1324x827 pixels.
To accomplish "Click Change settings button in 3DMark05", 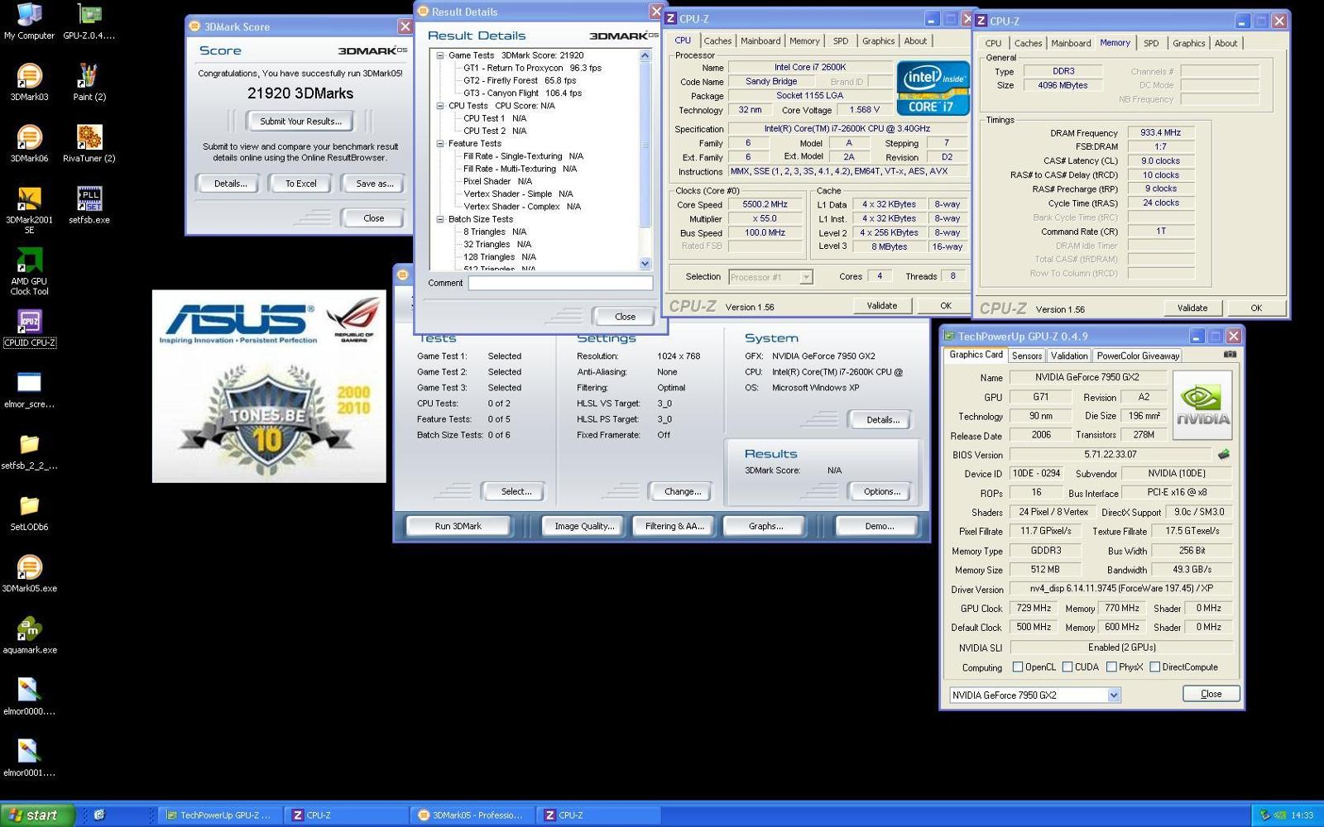I will tap(682, 491).
